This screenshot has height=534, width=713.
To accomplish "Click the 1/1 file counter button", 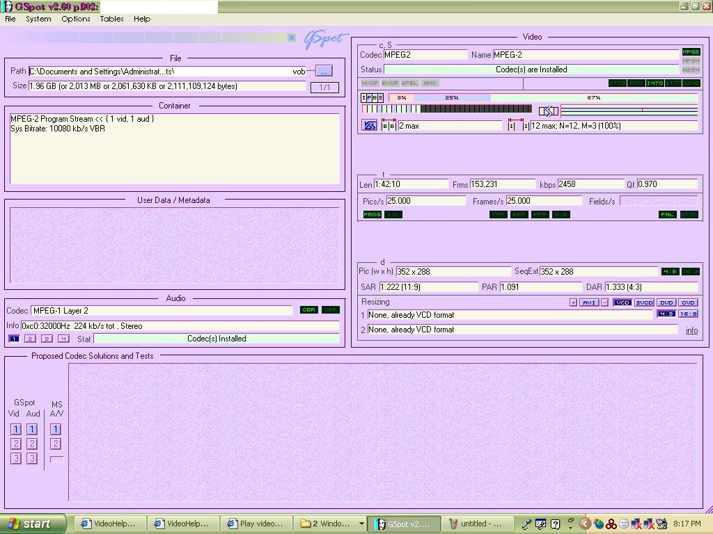I will pyautogui.click(x=324, y=87).
